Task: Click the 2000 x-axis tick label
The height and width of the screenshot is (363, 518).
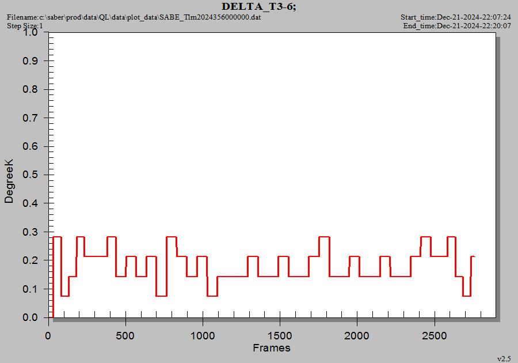Action: pyautogui.click(x=357, y=336)
